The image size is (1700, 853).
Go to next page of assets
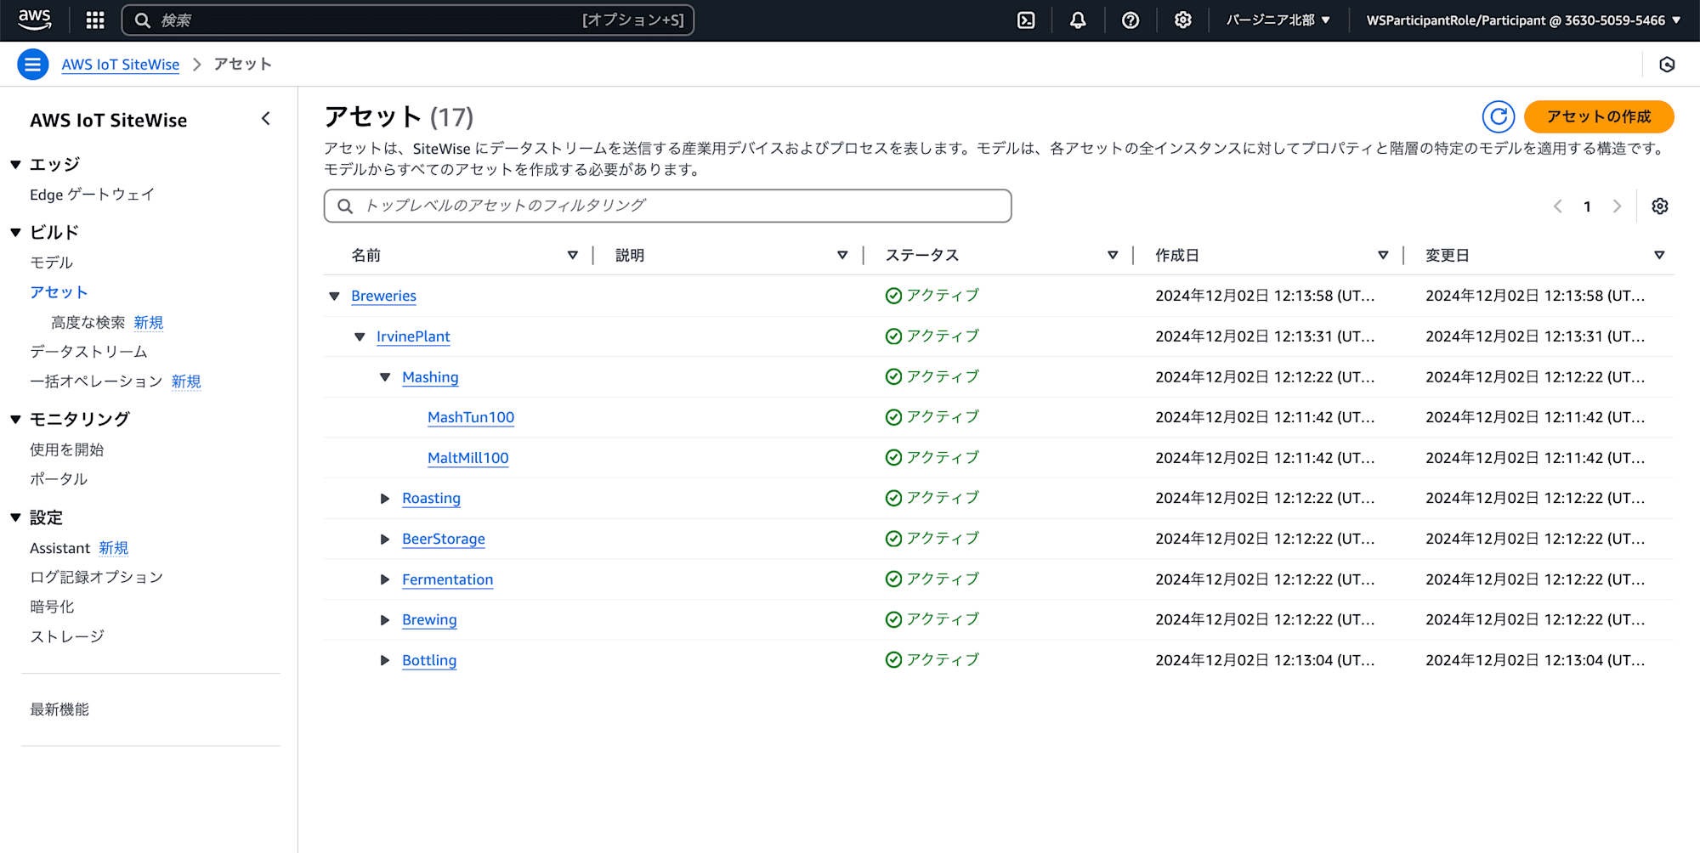[x=1617, y=206]
